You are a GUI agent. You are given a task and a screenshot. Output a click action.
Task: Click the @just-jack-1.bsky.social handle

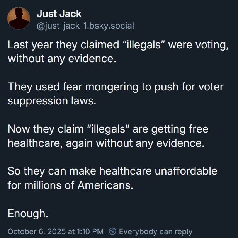85,26
